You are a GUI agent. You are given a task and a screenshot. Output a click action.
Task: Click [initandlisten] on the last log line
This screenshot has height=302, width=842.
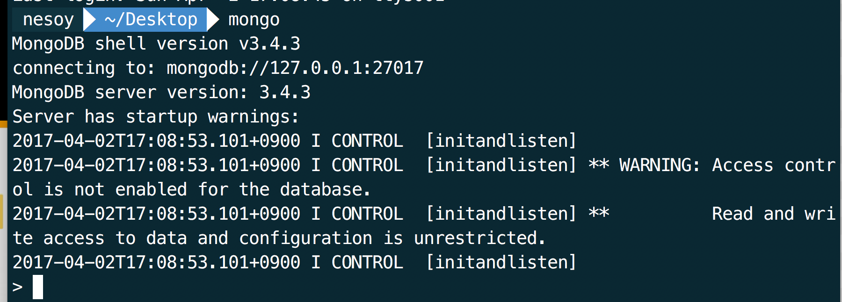point(501,263)
